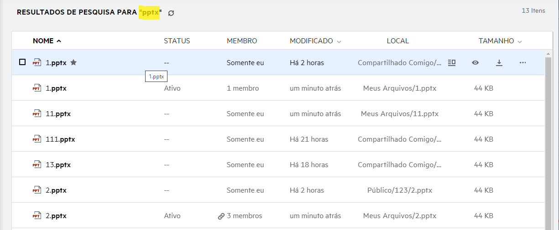Click PPT file icon of 13.pptx
559x230 pixels.
(37, 165)
